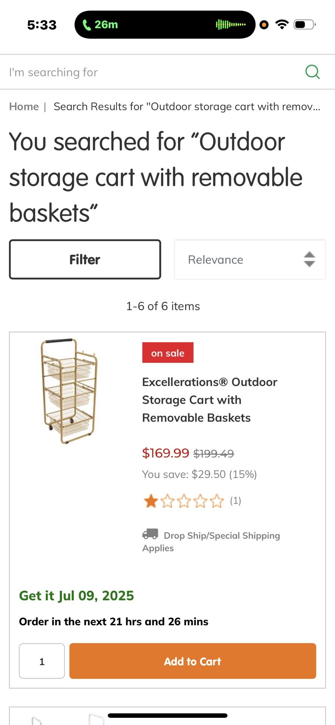Add the storage cart to cart

coord(193,661)
